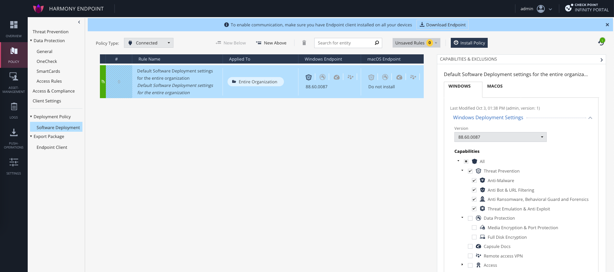This screenshot has height=272, width=614.
Task: Collapse the navigation panel arrow
Action: (x=79, y=22)
